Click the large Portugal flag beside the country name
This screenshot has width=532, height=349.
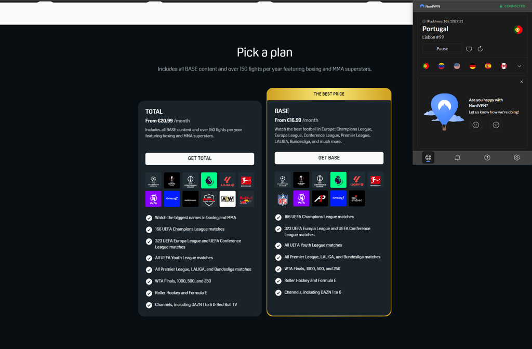(x=518, y=30)
